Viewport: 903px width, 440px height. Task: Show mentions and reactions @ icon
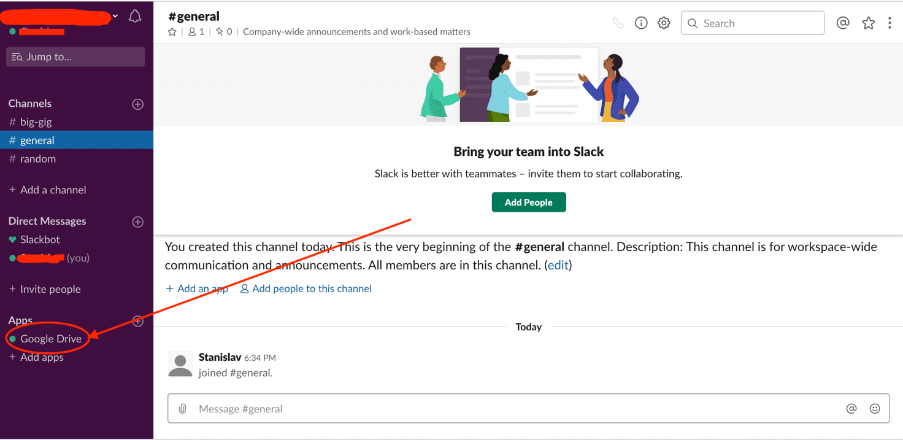(x=843, y=23)
